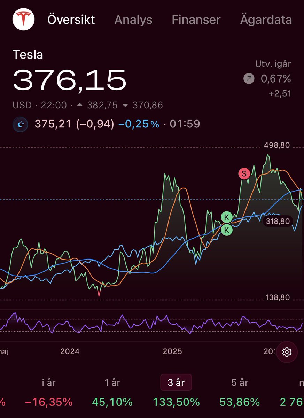This screenshot has height=418, width=304.
Task: Tap the upper green K buy marker
Action: (x=227, y=218)
